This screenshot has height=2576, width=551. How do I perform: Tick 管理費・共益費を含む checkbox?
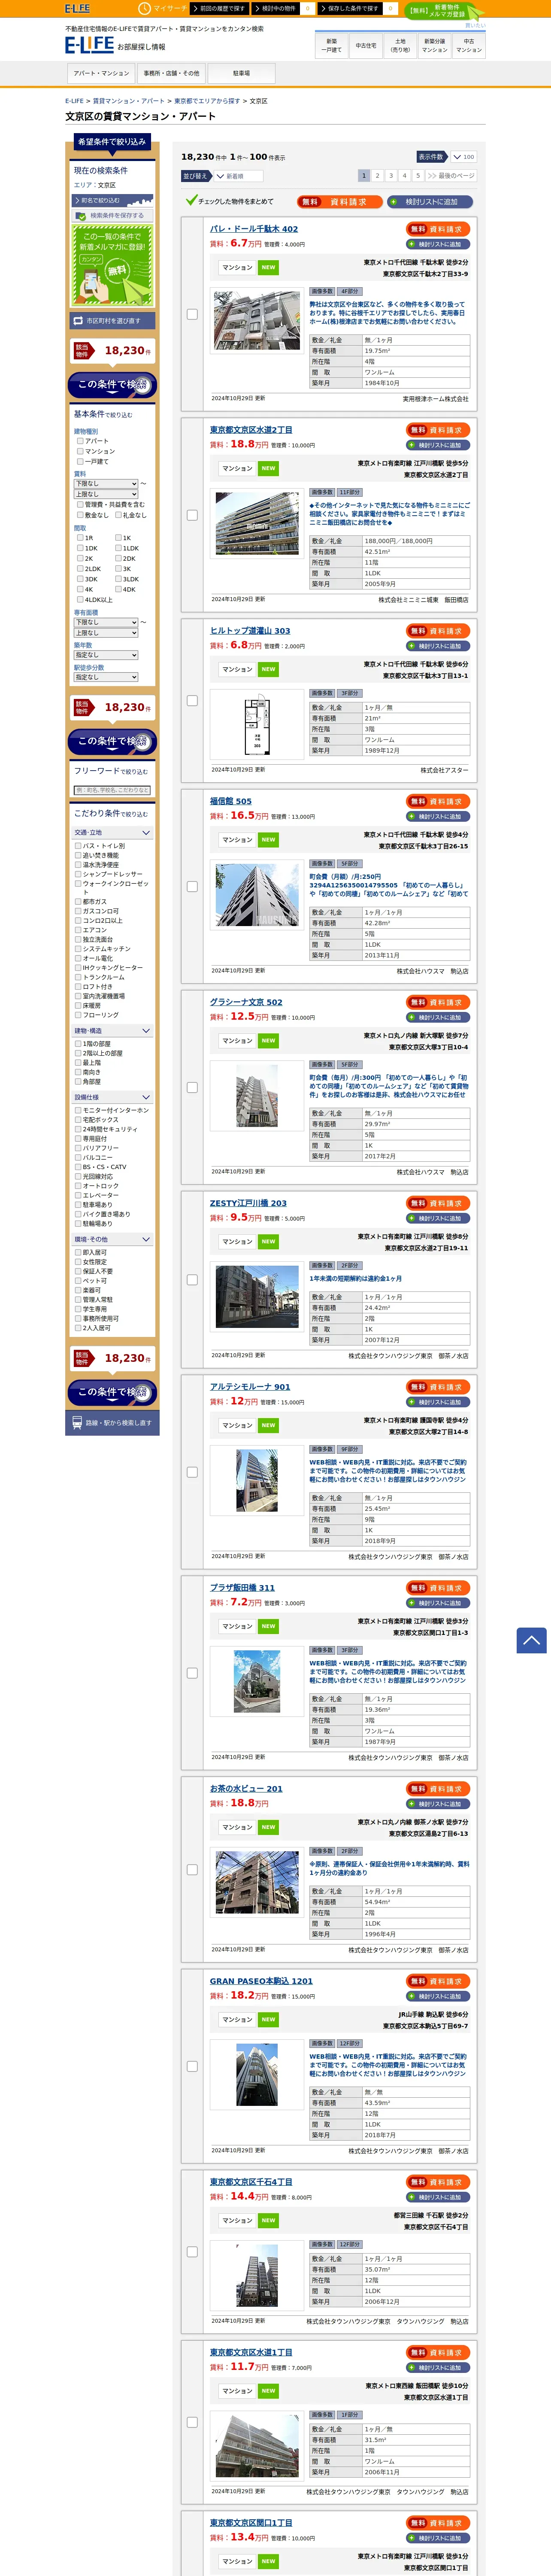pos(80,505)
